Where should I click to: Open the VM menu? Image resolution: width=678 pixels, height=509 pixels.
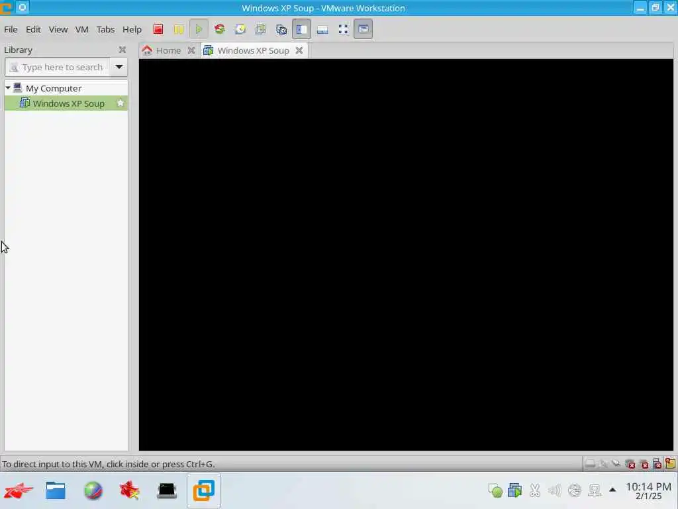(81, 29)
